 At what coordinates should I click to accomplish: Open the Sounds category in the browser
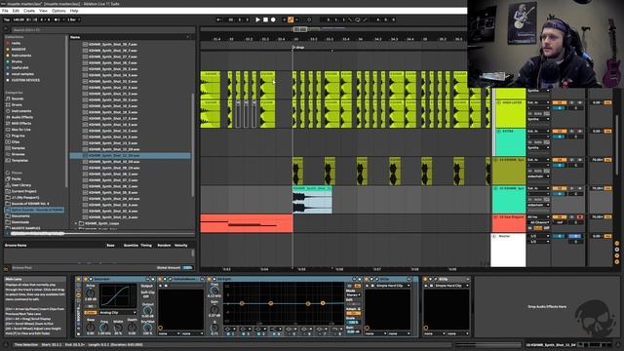click(18, 98)
